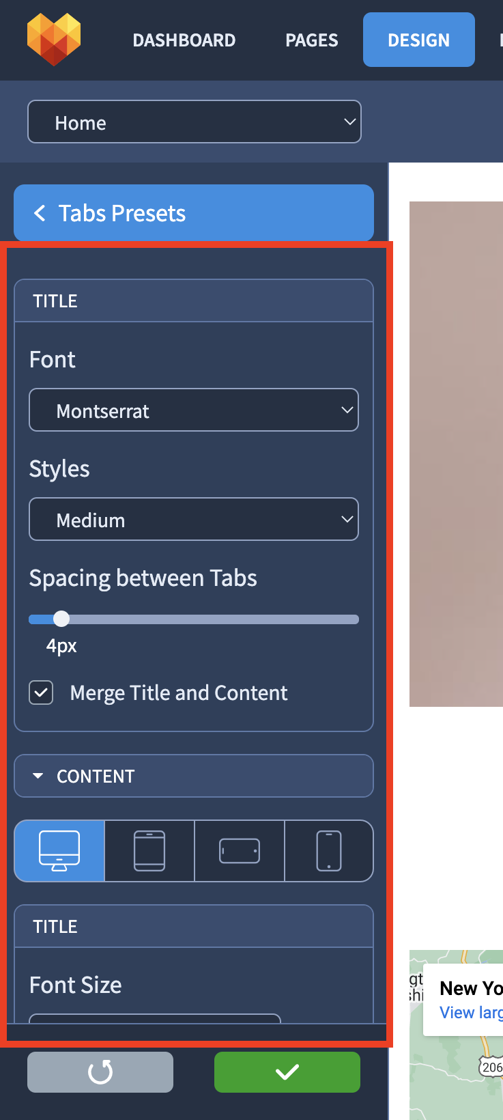Select the landscape tablet view icon
This screenshot has width=503, height=1120.
[240, 851]
